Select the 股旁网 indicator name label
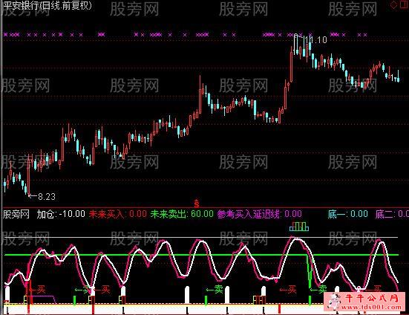 pyautogui.click(x=16, y=214)
